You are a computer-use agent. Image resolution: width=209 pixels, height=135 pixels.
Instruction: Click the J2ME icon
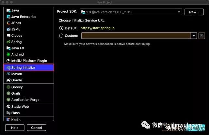8,29
